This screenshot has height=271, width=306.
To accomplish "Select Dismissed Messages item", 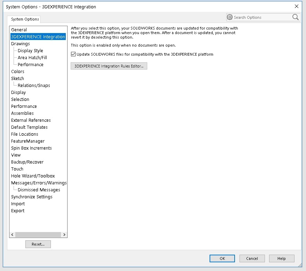I will (x=39, y=190).
